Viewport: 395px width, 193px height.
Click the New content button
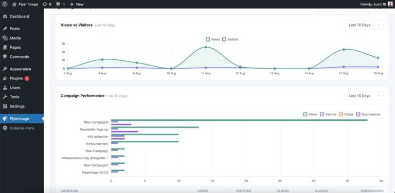(77, 4)
